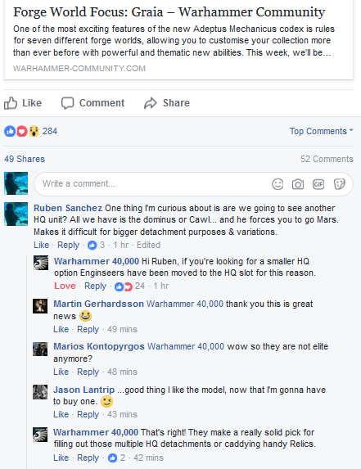Click the Comment speech bubble icon
This screenshot has height=469, width=361.
(x=67, y=103)
